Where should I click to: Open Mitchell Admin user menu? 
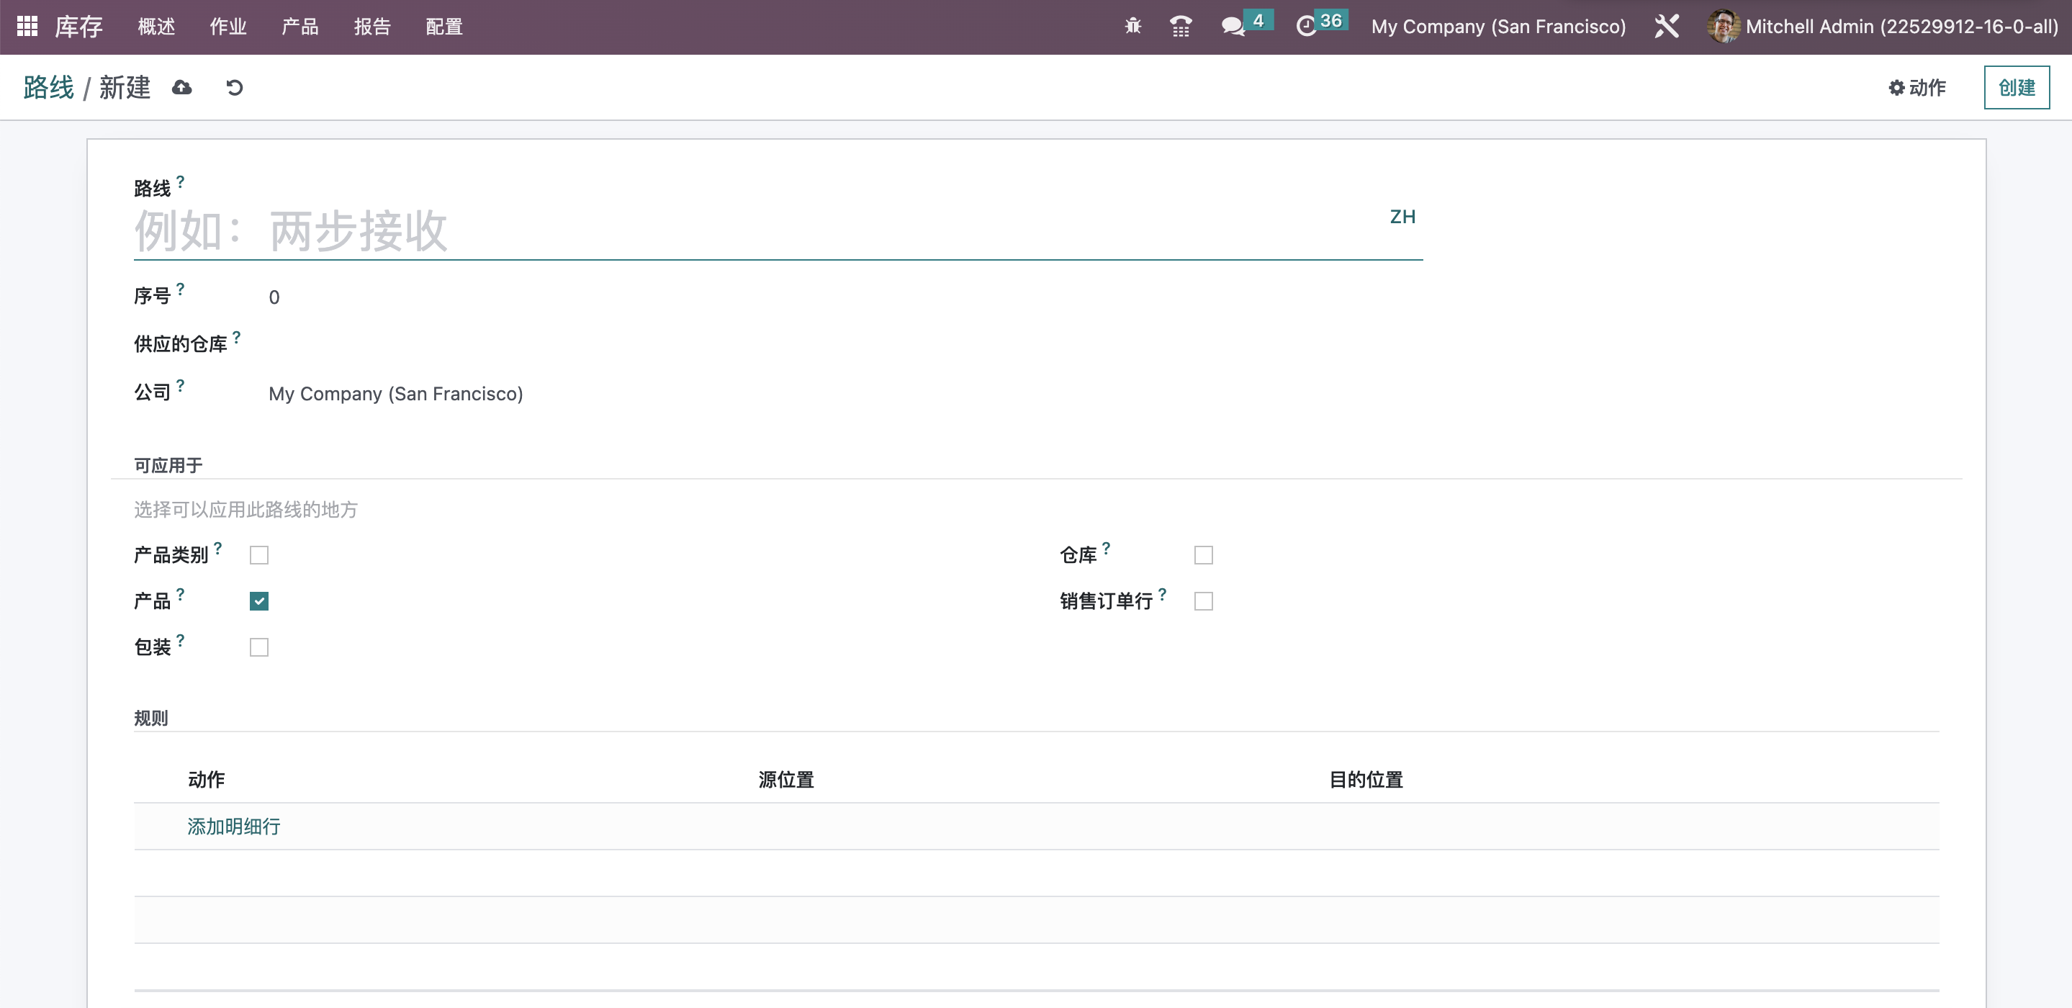click(x=1882, y=27)
